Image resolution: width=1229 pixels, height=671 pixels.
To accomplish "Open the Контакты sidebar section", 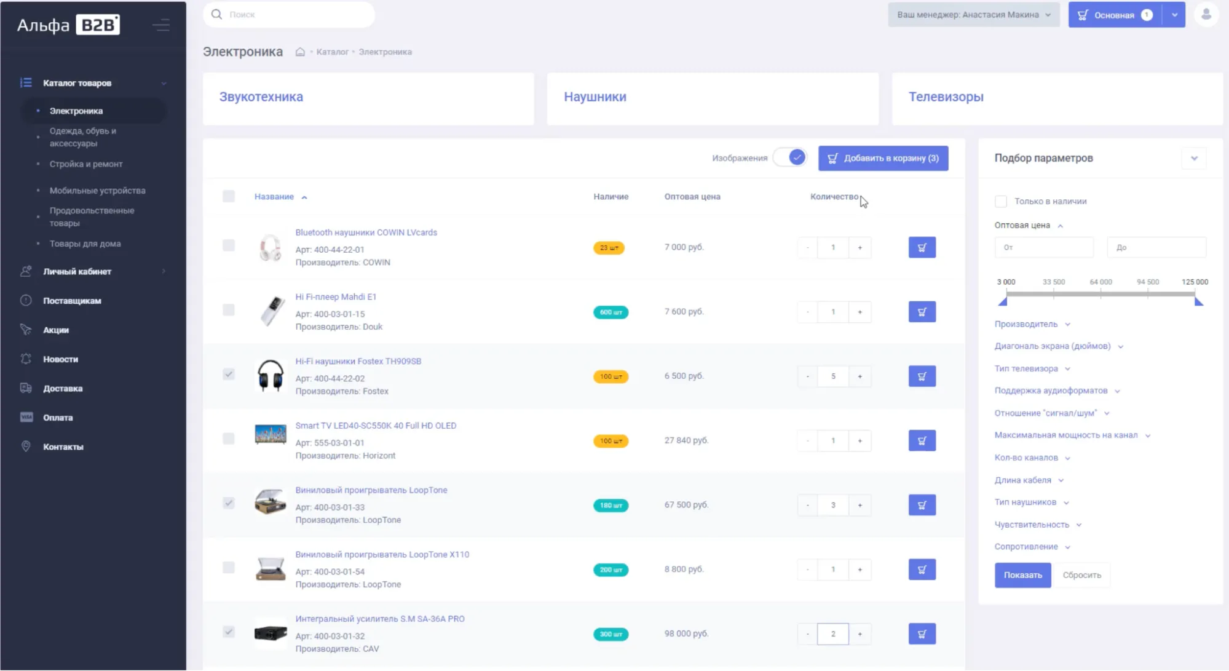I will (63, 447).
